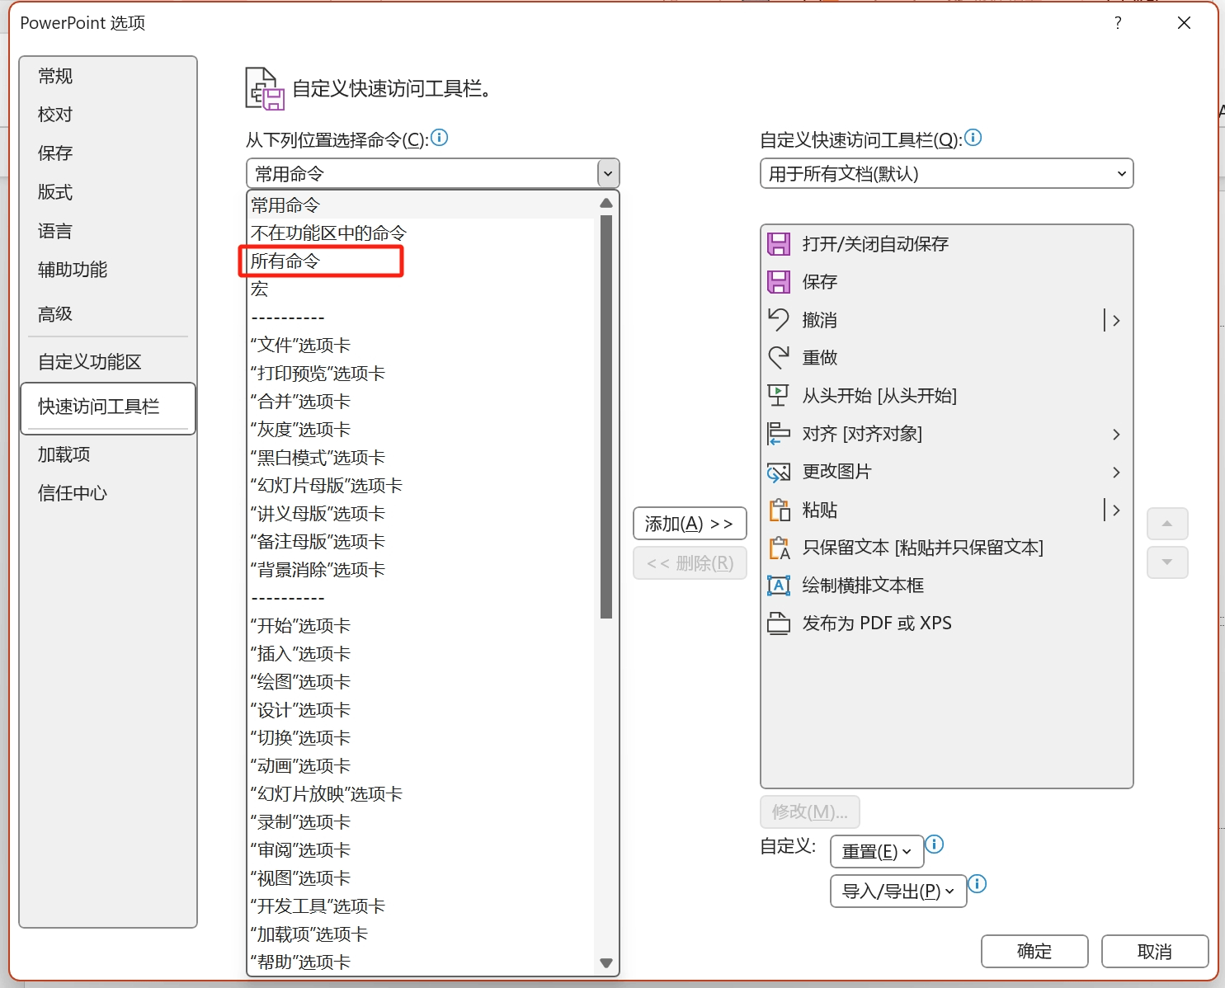This screenshot has height=988, width=1225.
Task: Expand the 对齐 submenu arrow
Action: 1116,435
